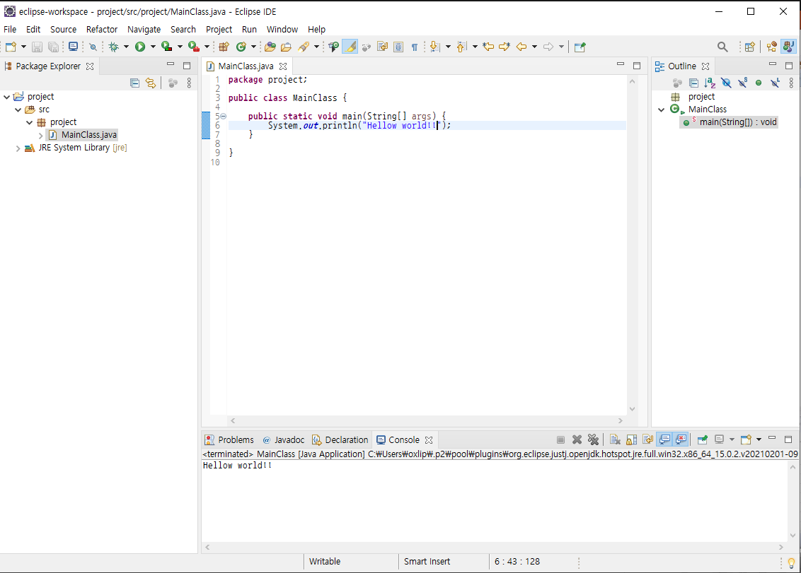
Task: Toggle Hide Static Members icon in Outline
Action: [x=743, y=83]
